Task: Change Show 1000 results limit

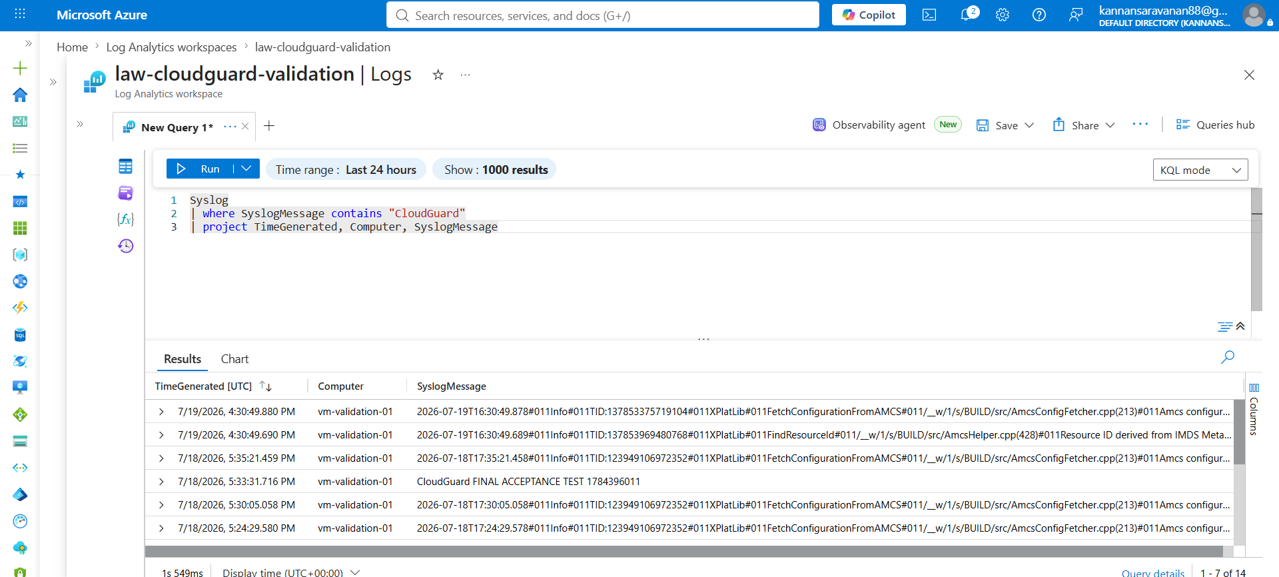Action: [496, 170]
